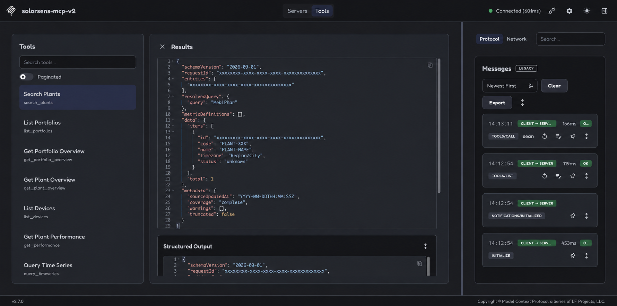Export the messages

(x=497, y=103)
